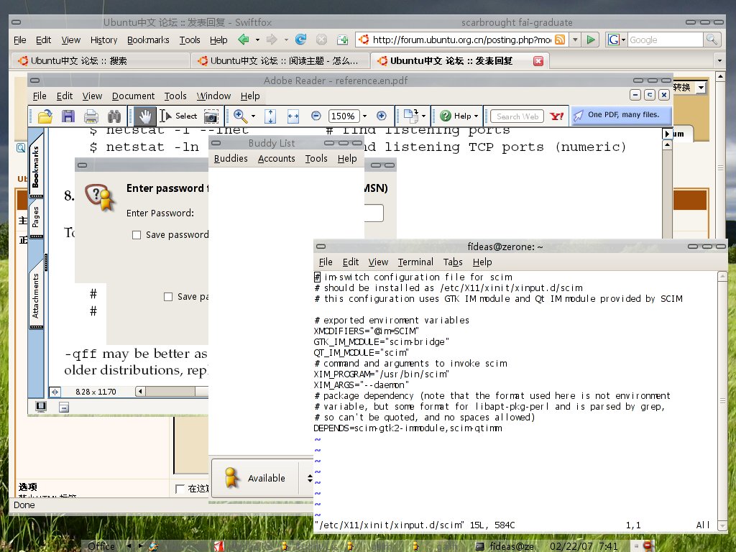The height and width of the screenshot is (552, 736).
Task: Click the Yahoo search Y! icon
Action: click(x=557, y=116)
